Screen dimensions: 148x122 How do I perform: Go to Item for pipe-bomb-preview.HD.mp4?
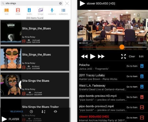click(132, 97)
